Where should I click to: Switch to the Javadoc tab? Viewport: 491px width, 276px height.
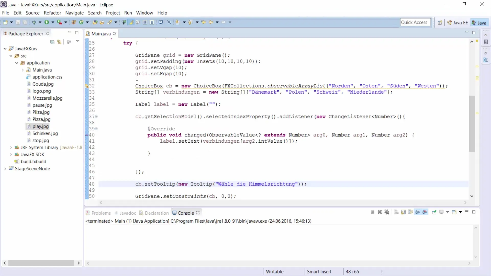(125, 213)
